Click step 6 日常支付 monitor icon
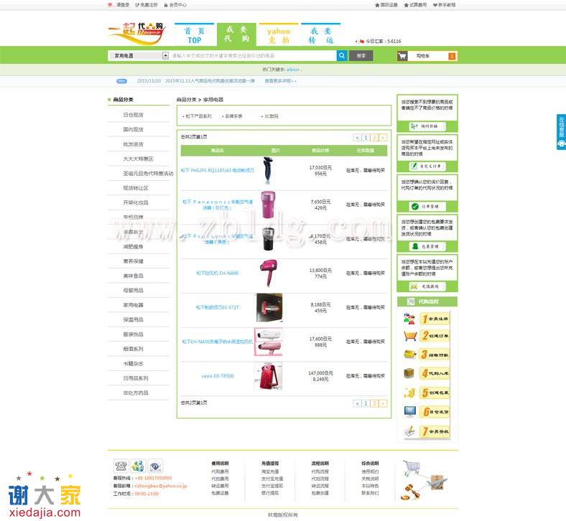The height and width of the screenshot is (521, 566). coord(410,412)
